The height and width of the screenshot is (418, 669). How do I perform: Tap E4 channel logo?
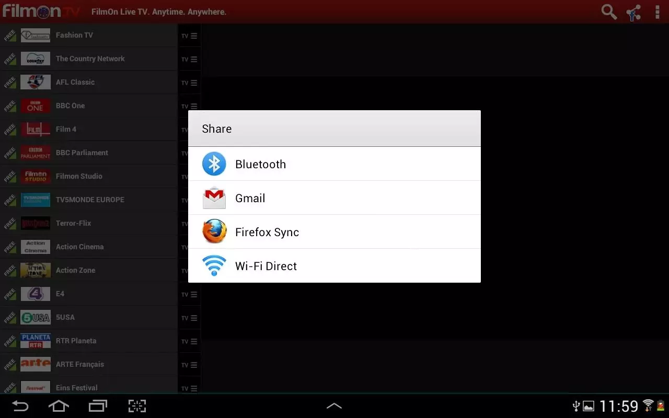click(36, 294)
